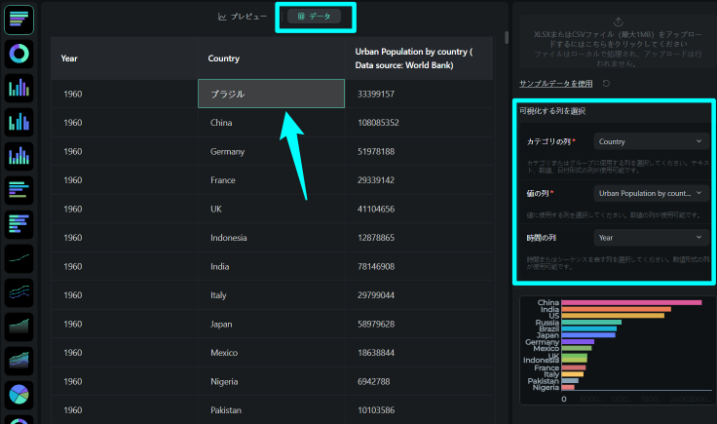The image size is (717, 424).
Task: Switch to the プレビュー tab
Action: 243,17
